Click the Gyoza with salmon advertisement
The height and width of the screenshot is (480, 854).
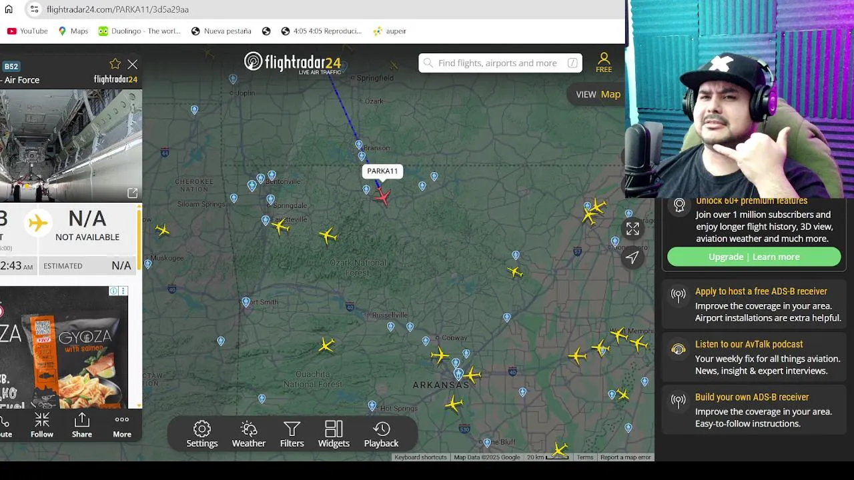64,347
